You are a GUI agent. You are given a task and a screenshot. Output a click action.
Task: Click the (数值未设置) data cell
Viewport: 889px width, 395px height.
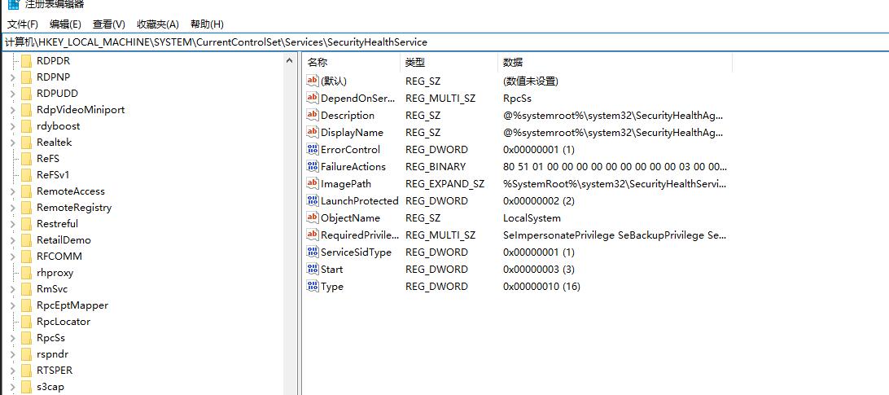click(x=531, y=81)
